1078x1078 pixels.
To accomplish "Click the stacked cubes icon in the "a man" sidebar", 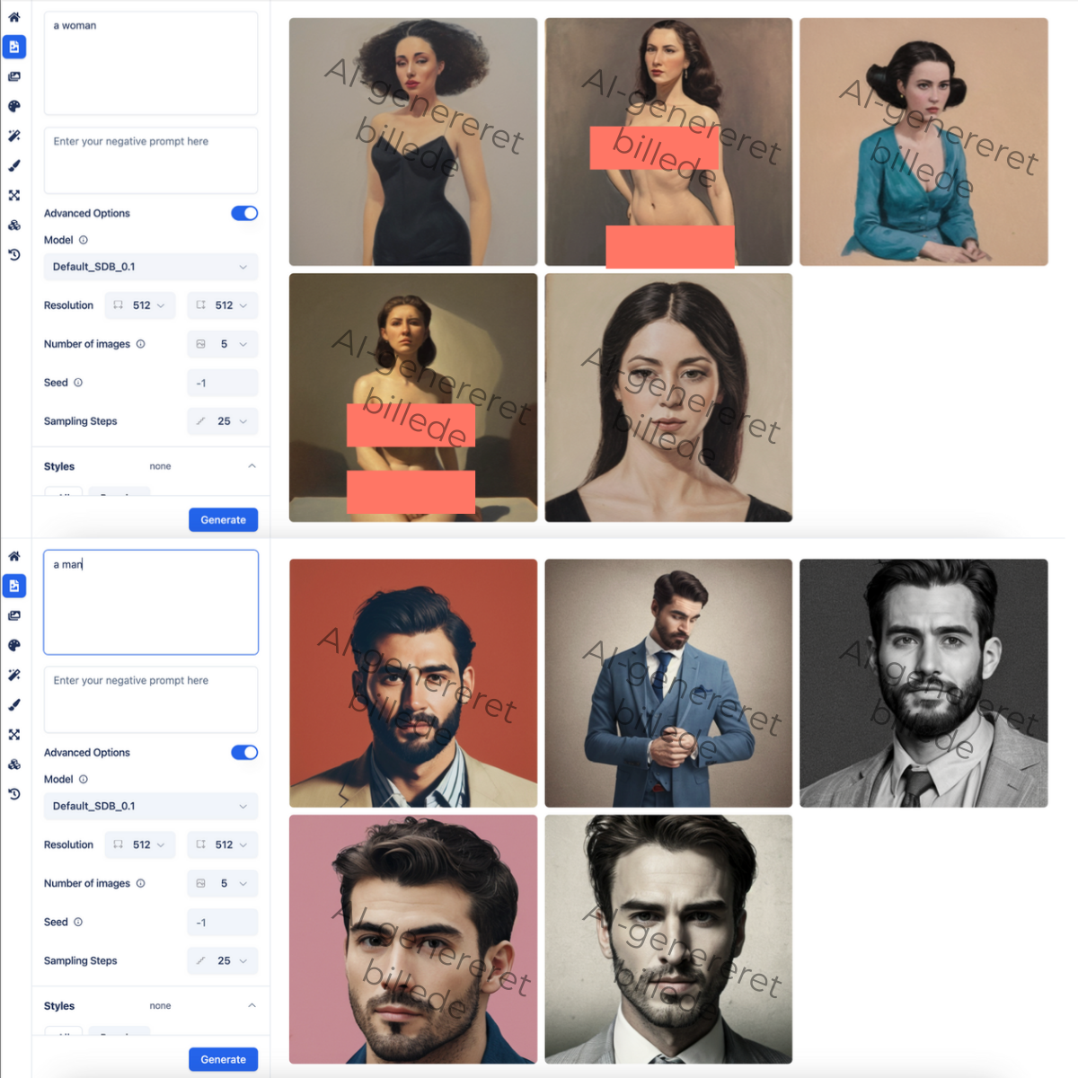I will pyautogui.click(x=14, y=764).
